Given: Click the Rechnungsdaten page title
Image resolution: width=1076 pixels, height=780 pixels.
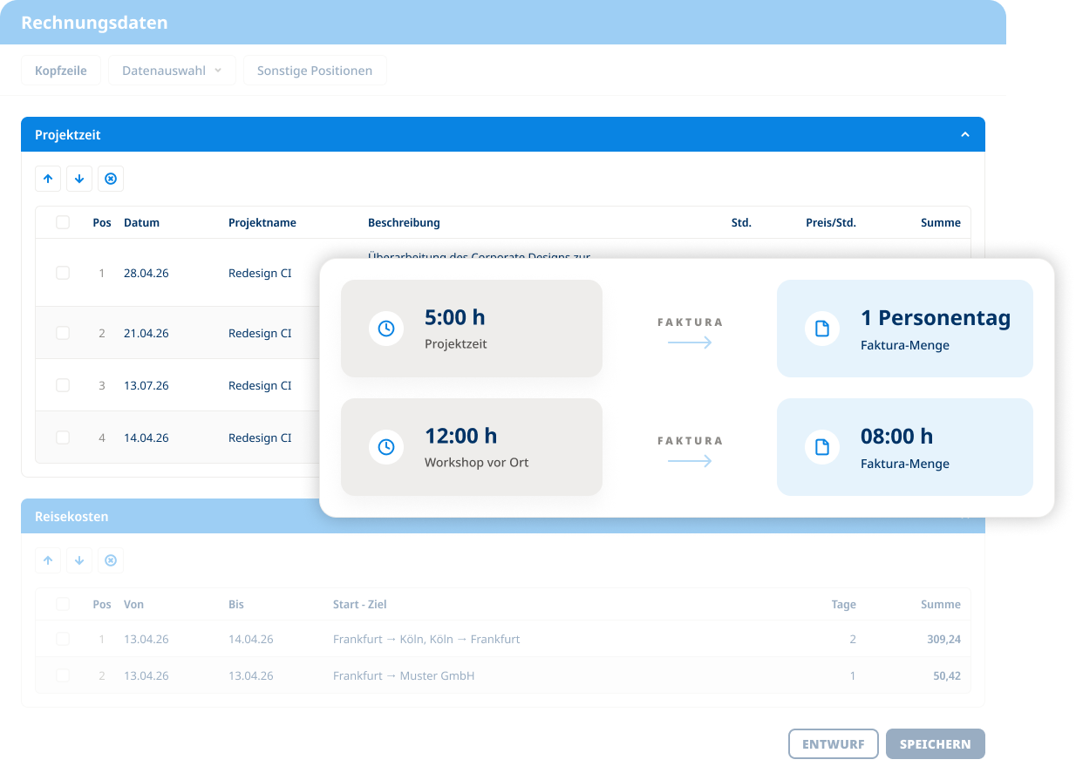Looking at the screenshot, I should pyautogui.click(x=94, y=23).
